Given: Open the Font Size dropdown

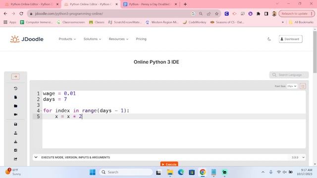Looking at the screenshot, I should (x=292, y=86).
